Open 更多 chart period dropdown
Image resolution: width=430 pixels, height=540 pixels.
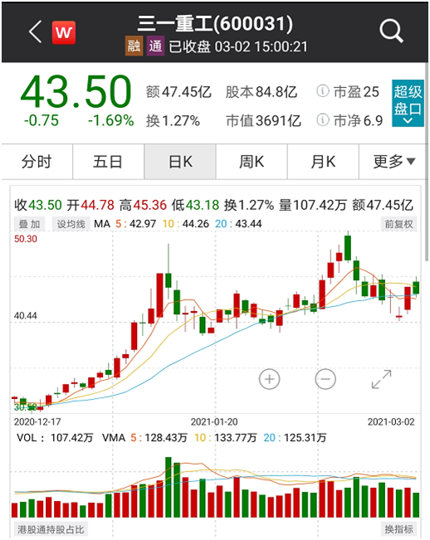(393, 162)
